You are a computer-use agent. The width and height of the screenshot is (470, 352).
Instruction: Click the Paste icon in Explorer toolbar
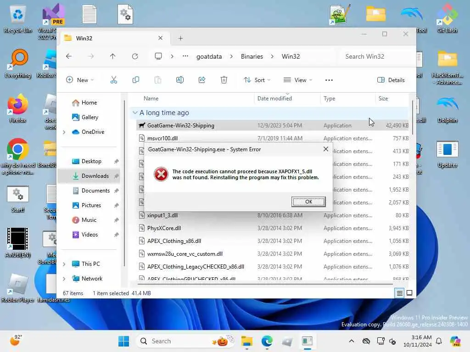158,80
